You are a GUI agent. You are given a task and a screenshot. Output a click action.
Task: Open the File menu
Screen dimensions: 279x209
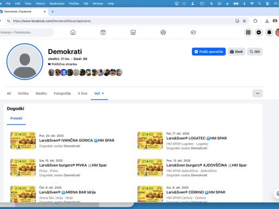tap(8, 4)
